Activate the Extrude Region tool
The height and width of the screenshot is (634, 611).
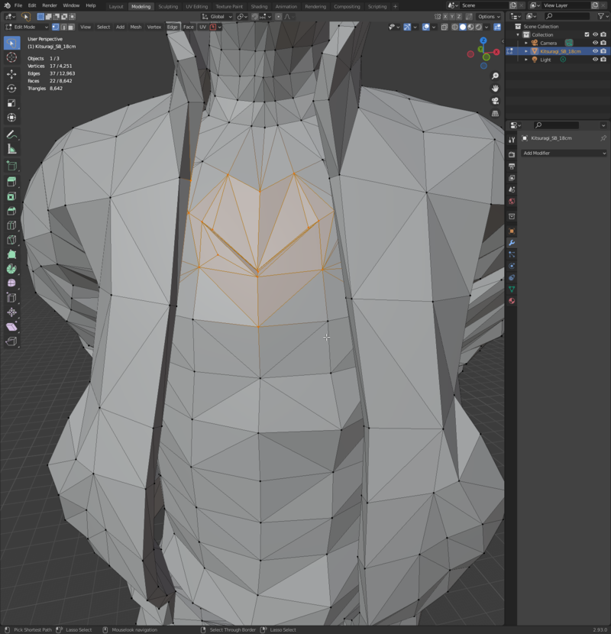11,182
